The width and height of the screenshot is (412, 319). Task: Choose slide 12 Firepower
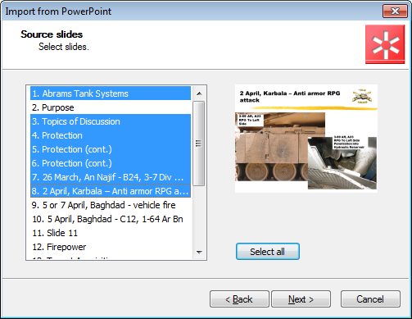tap(111, 247)
